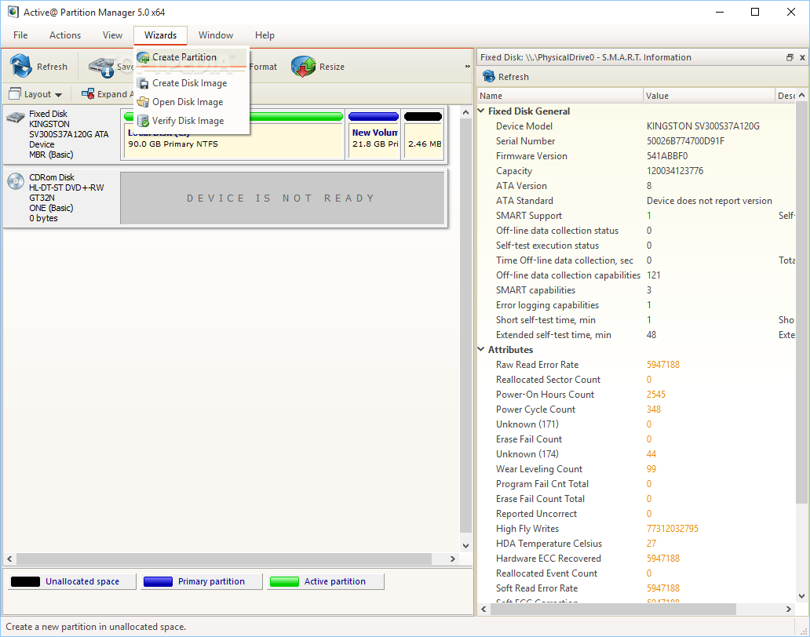Select the Device Model row
Image resolution: width=810 pixels, height=637 pixels.
[x=637, y=126]
